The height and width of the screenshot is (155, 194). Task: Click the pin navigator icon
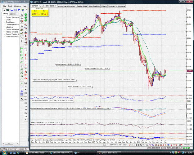pyautogui.click(x=4, y=10)
